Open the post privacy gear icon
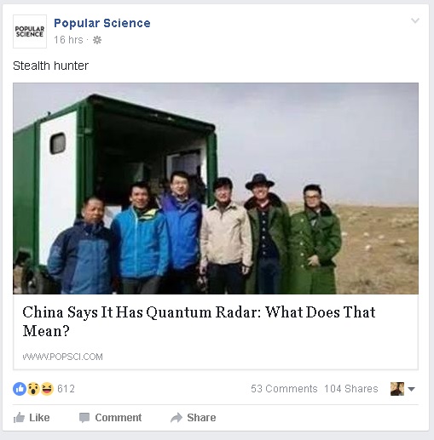 click(x=97, y=40)
